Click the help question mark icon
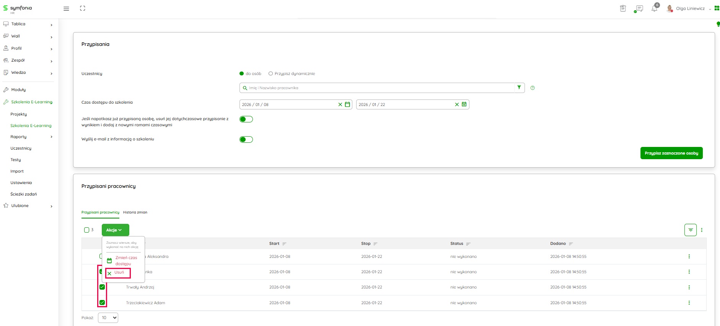 (x=533, y=88)
